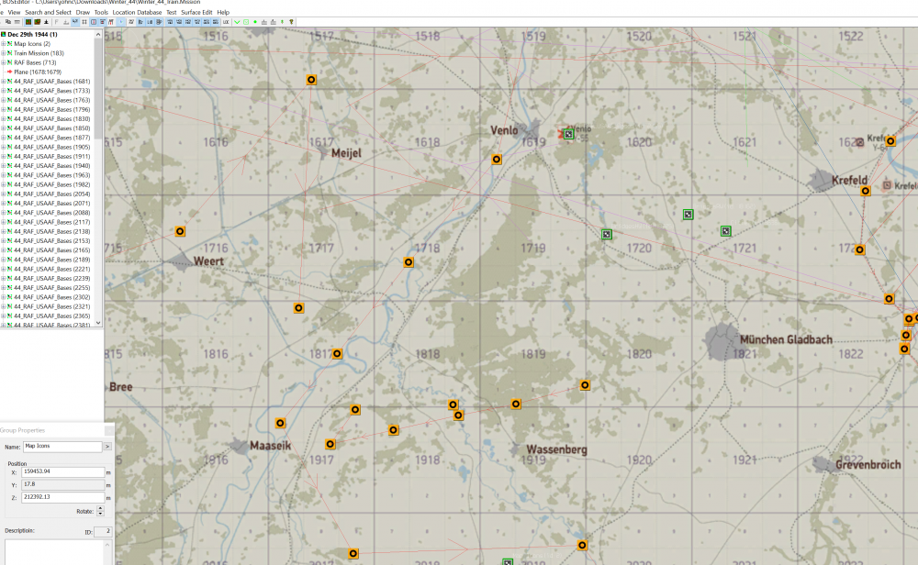
Task: Click the green checkmark toolbar icon
Action: (237, 21)
